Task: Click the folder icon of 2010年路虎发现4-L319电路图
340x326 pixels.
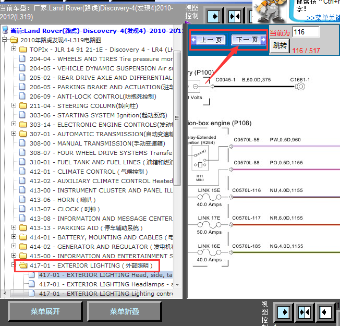Action: [14, 40]
